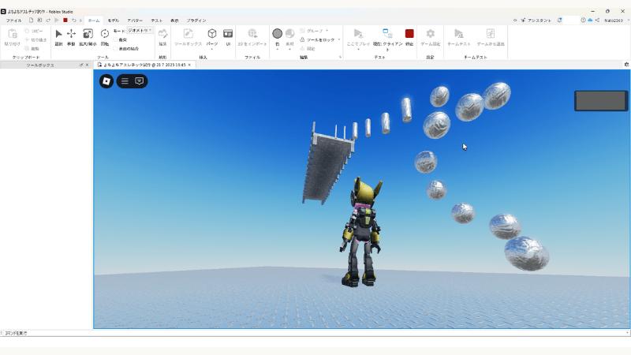Open the in-game hamburger menu
This screenshot has width=631, height=355.
click(125, 81)
